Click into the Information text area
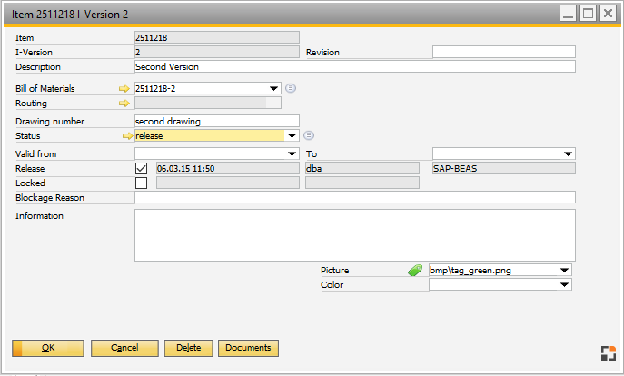 point(354,235)
